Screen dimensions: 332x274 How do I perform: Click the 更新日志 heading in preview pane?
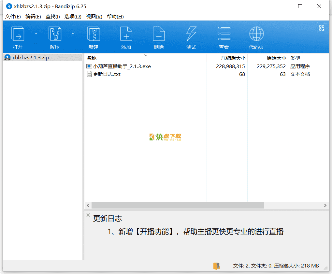[x=108, y=219]
